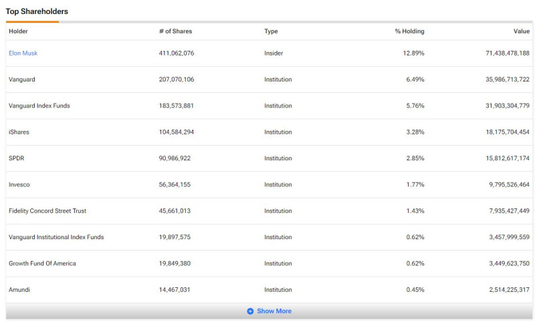Sort by the Holder column header
The height and width of the screenshot is (322, 535).
point(19,31)
